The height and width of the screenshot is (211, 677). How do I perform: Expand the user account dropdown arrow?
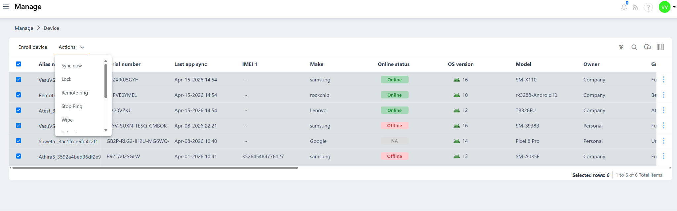pyautogui.click(x=674, y=7)
